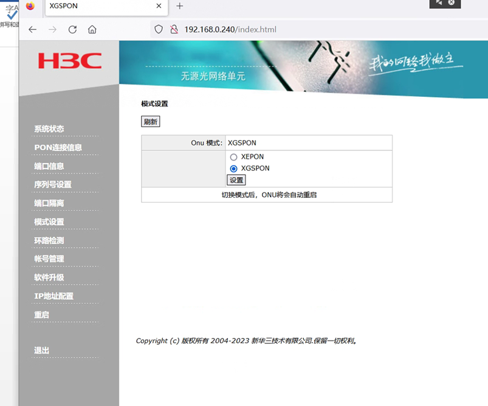The image size is (488, 406).
Task: Click the 无源光网络单元 banner text
Action: pyautogui.click(x=213, y=76)
